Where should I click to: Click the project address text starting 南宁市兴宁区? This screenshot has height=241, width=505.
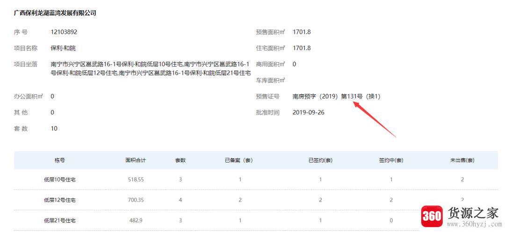(151, 69)
